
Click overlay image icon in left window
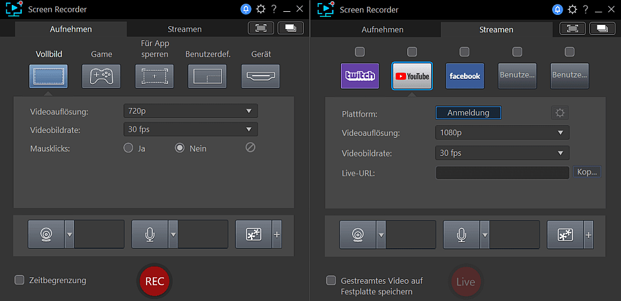point(253,235)
